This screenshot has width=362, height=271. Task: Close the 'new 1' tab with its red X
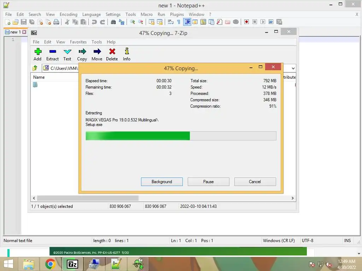click(x=24, y=32)
